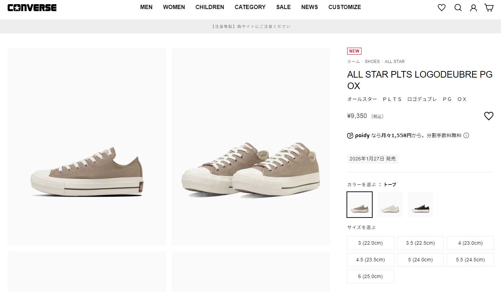Click the Paidy info circle icon
This screenshot has width=501, height=292.
(466, 135)
